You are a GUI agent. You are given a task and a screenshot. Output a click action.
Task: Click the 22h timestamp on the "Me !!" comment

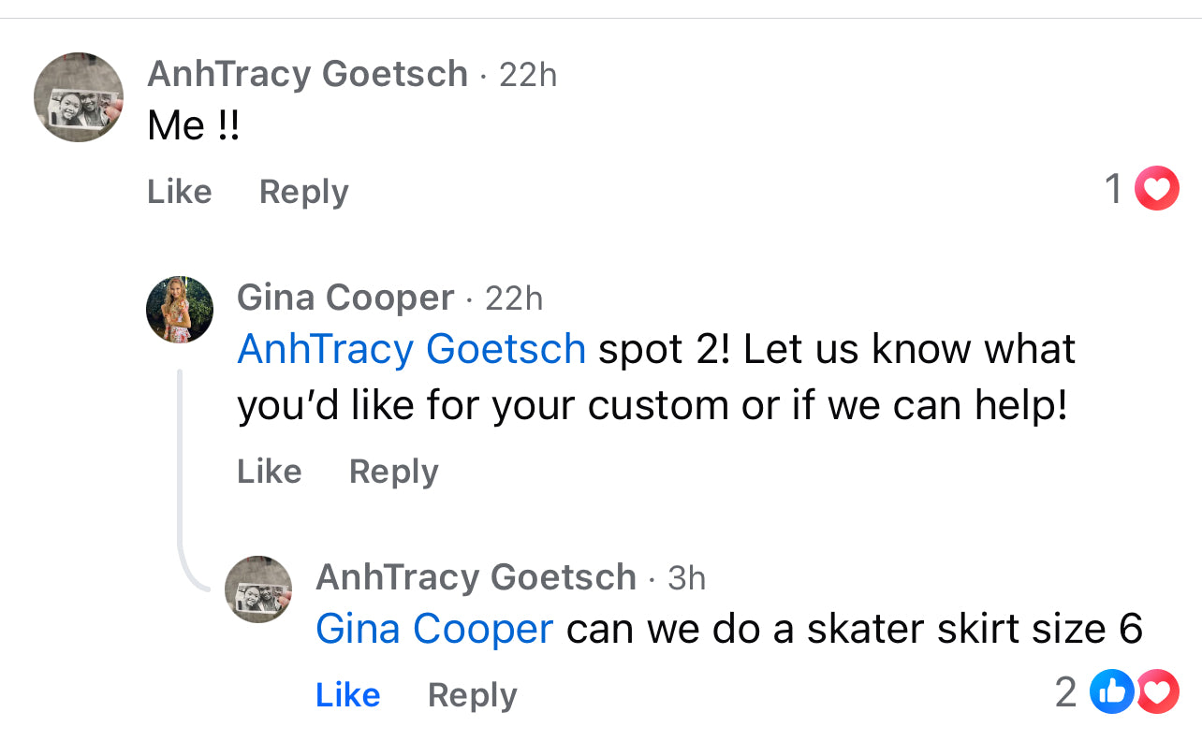[x=528, y=75]
